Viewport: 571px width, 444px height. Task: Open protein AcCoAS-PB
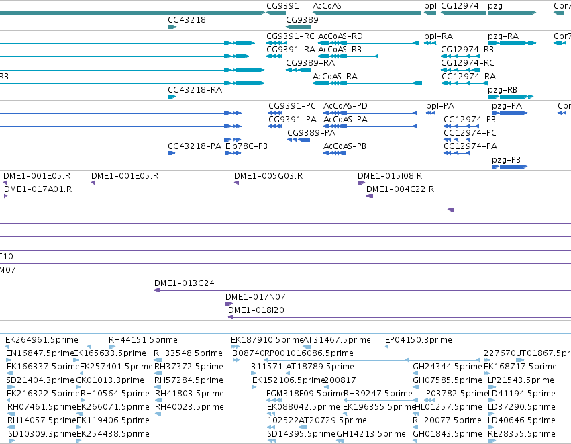(x=344, y=146)
